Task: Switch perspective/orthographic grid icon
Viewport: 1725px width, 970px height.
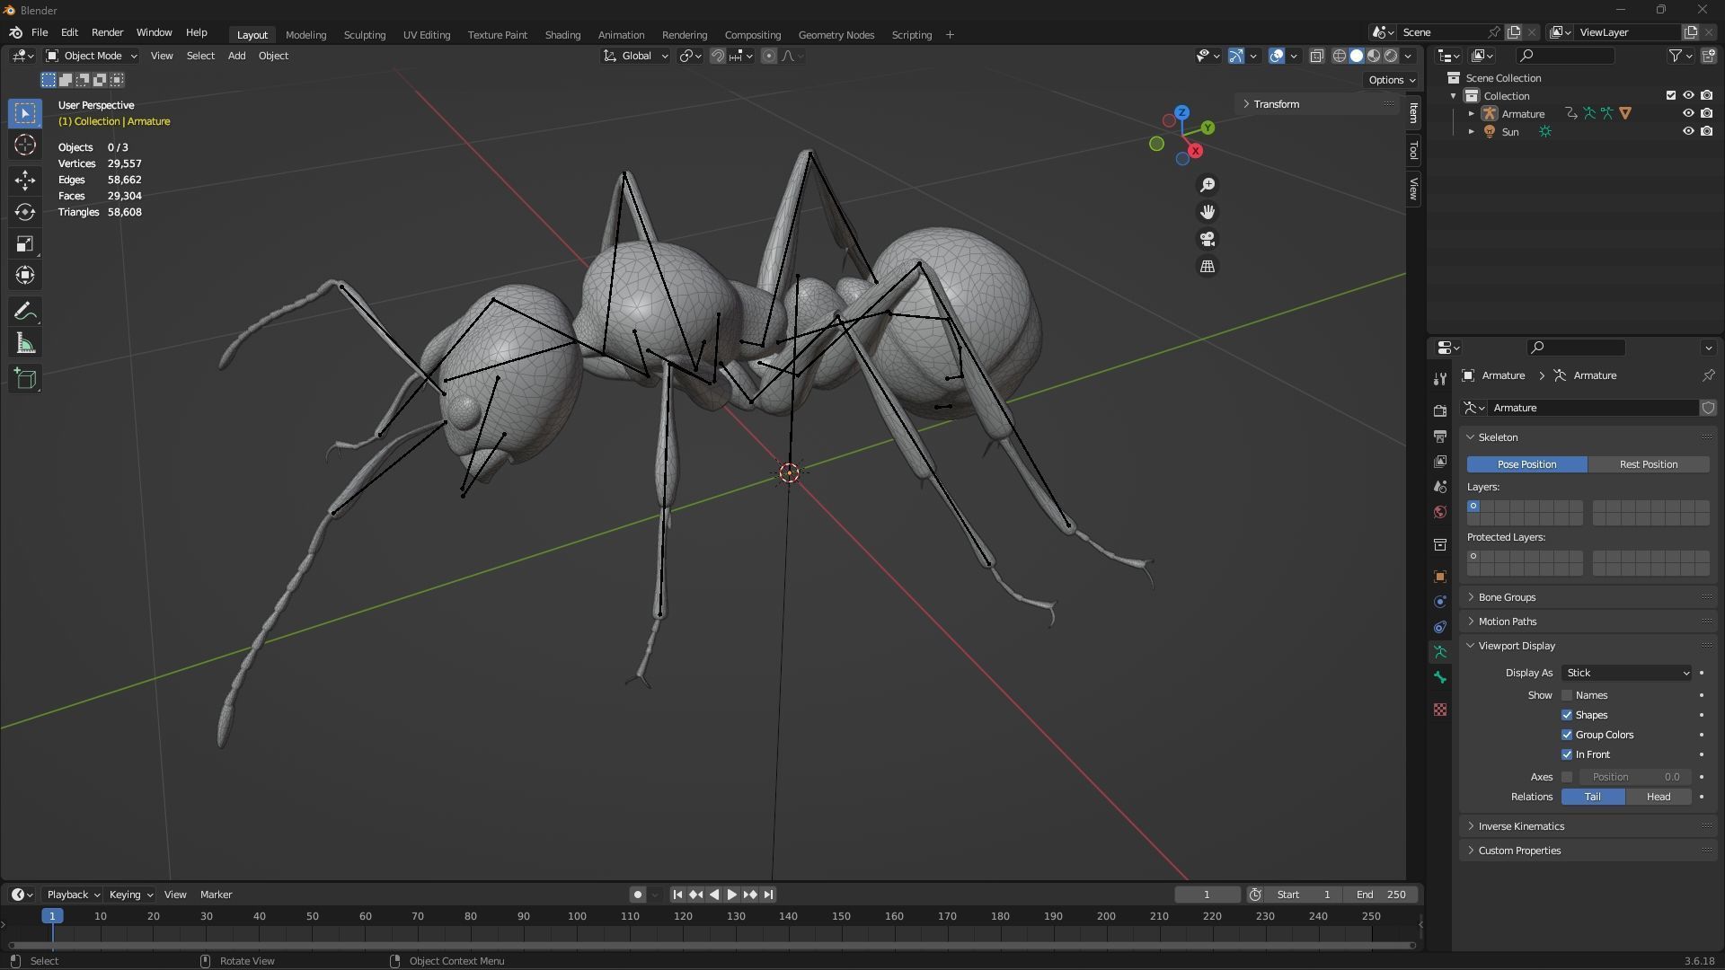Action: coord(1207,267)
